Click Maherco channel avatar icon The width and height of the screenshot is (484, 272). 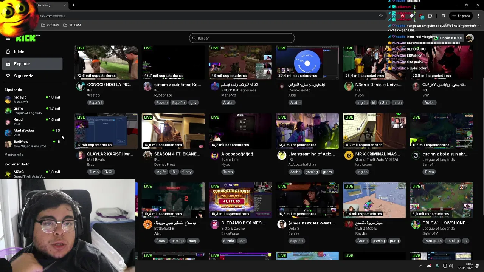pyautogui.click(x=215, y=87)
